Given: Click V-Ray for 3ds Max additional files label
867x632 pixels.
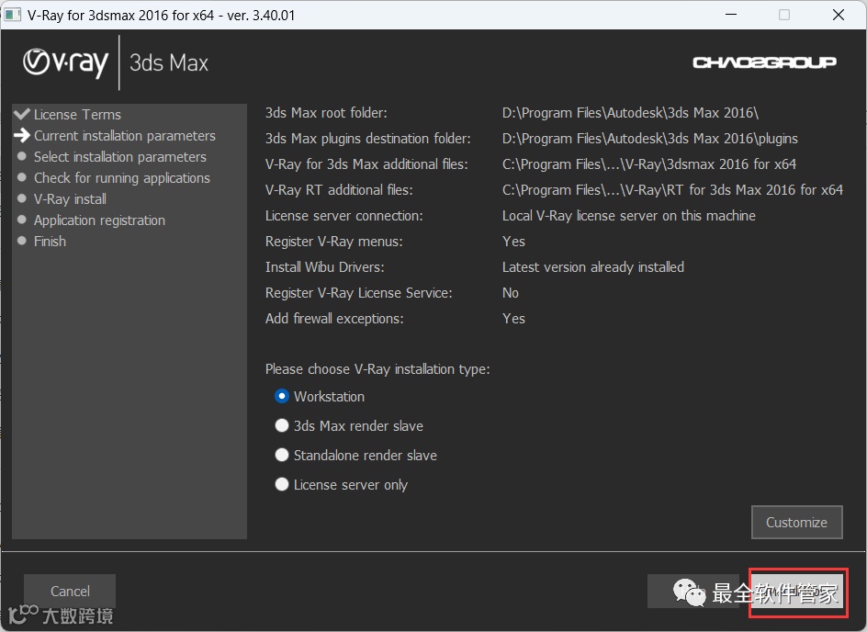Looking at the screenshot, I should pyautogui.click(x=366, y=164).
